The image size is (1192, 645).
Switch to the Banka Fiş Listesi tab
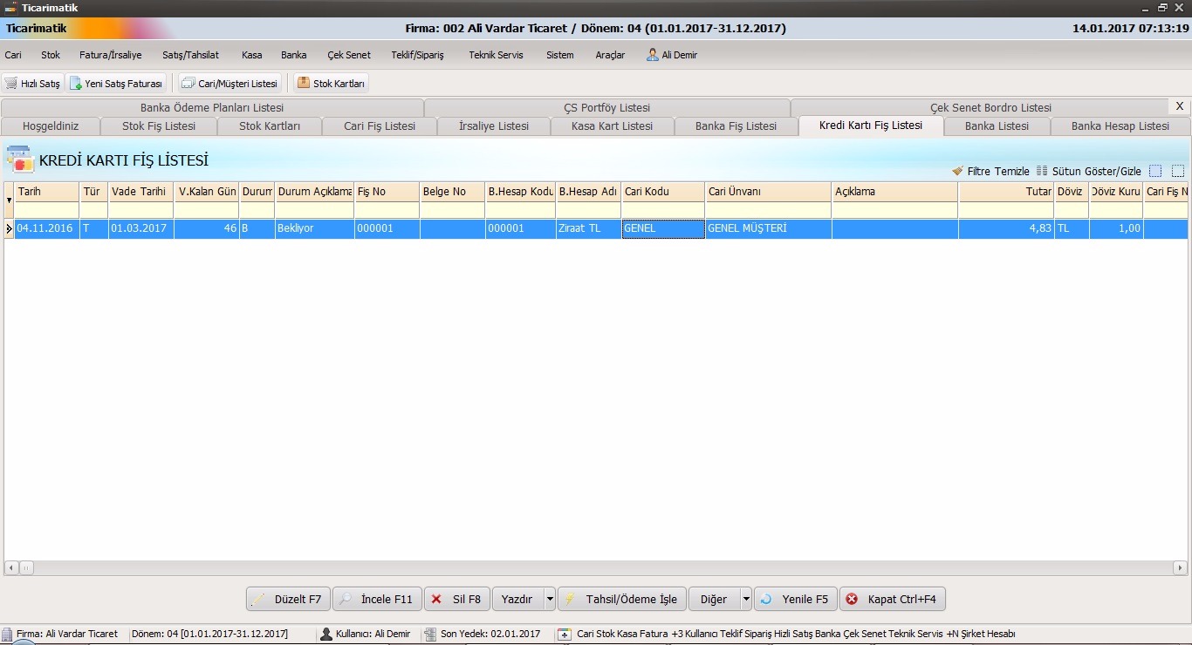(x=736, y=126)
